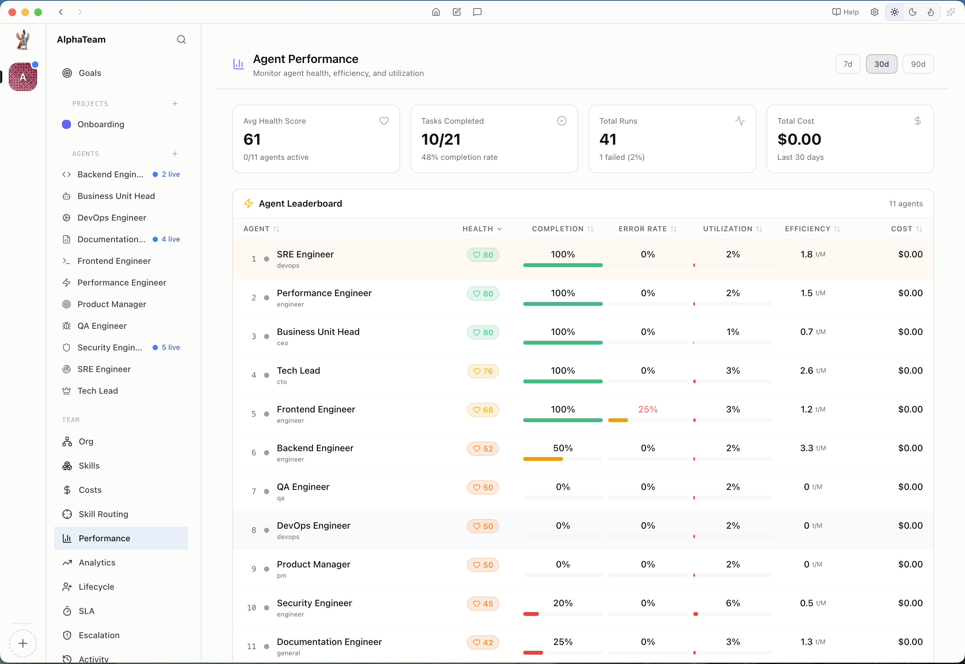
Task: Sort the leaderboard by ERROR RATE
Action: coord(646,229)
